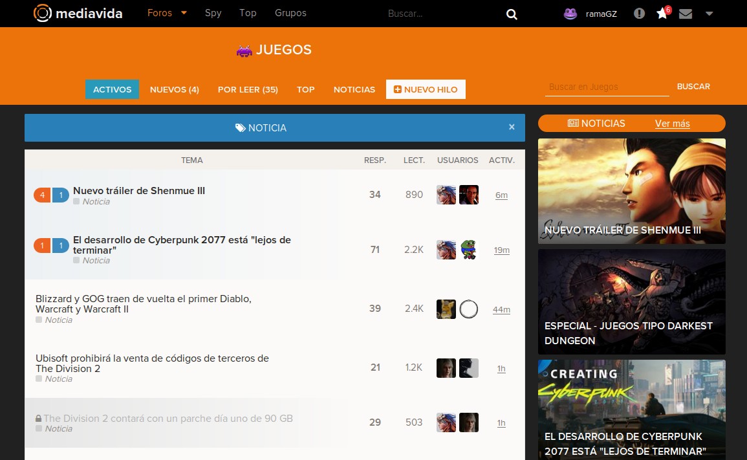Open the ramaGZ profile link
The image size is (747, 460).
(601, 14)
